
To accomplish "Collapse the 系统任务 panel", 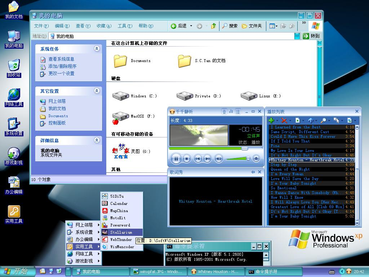I will [97, 48].
